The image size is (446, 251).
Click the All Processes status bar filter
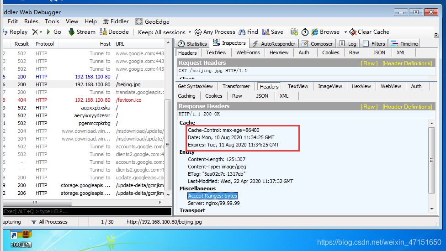[x=49, y=222]
